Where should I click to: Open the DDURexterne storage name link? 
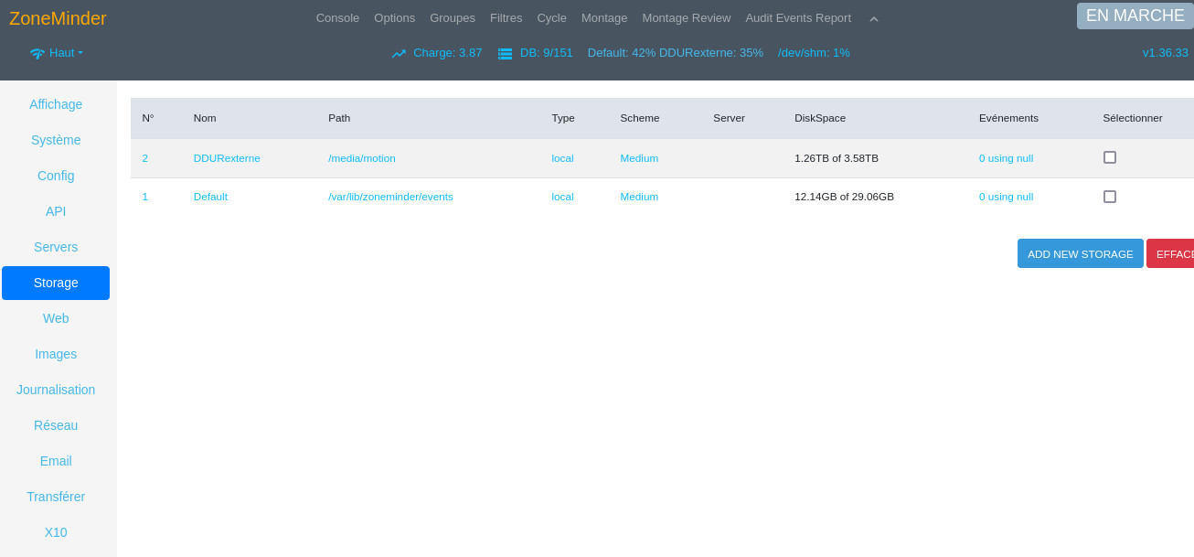[227, 158]
